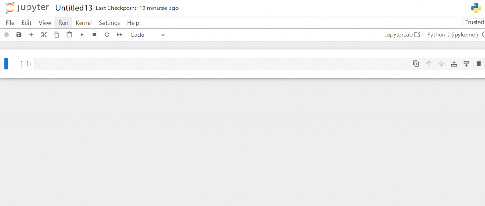Delete this cell with the trash icon
Viewport: 485px width, 206px height.
479,64
